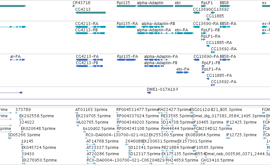Select the SD12341.5prime EST
This screenshot has width=270, height=165.
[x=130, y=151]
